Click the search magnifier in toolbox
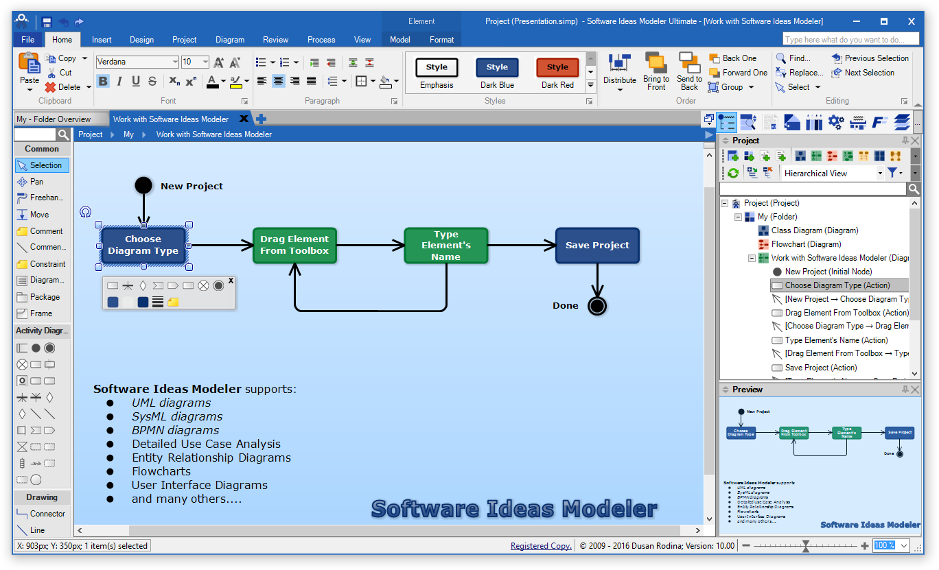 click(63, 135)
